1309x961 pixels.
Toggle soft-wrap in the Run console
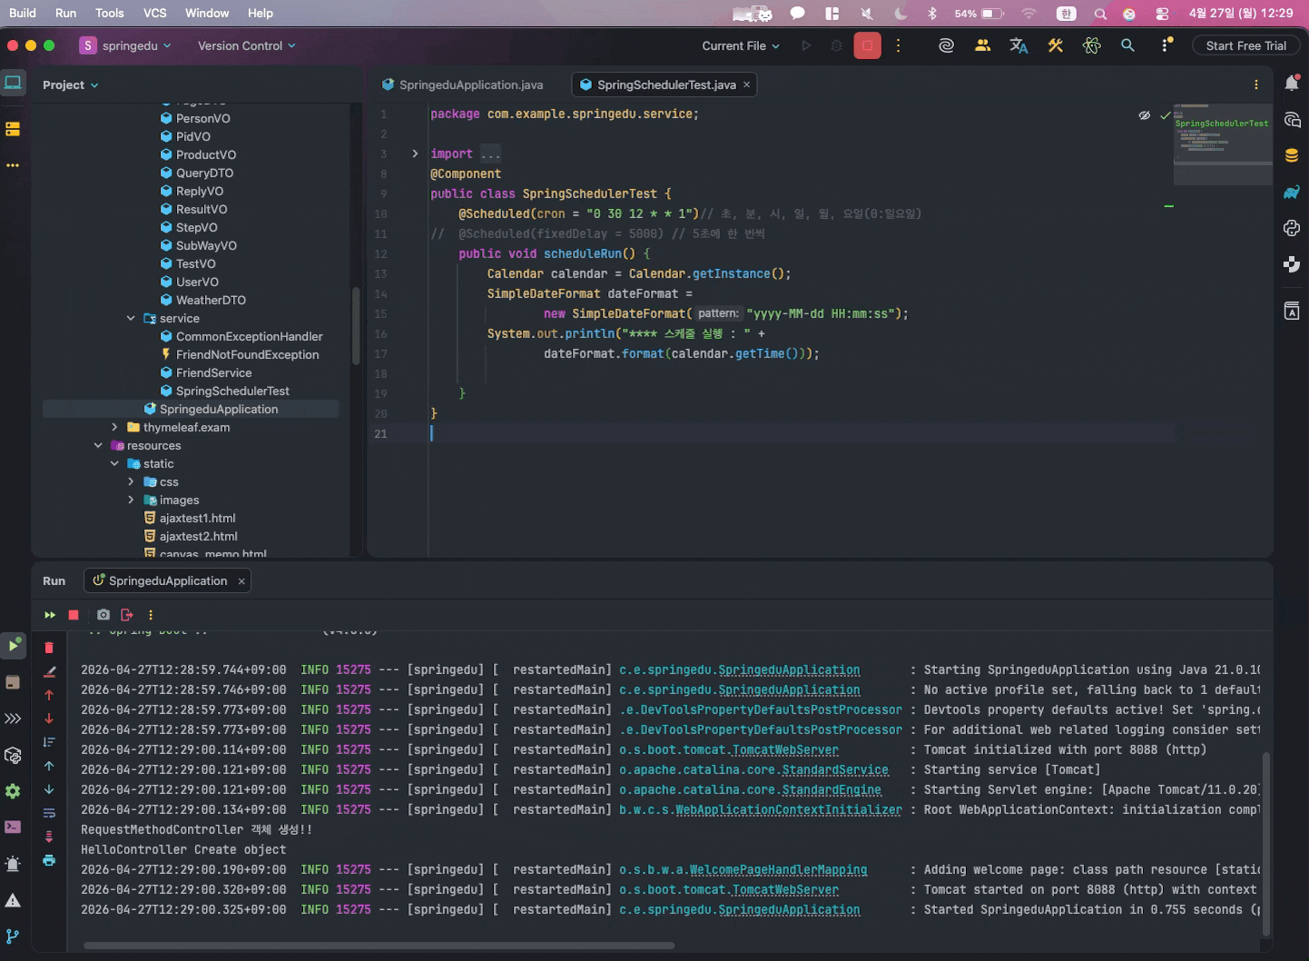click(49, 813)
